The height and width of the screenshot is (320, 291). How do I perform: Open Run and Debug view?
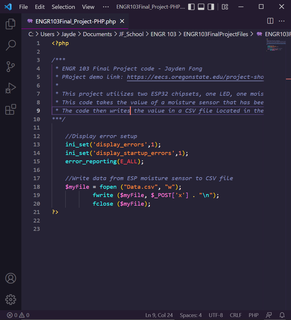pyautogui.click(x=11, y=88)
